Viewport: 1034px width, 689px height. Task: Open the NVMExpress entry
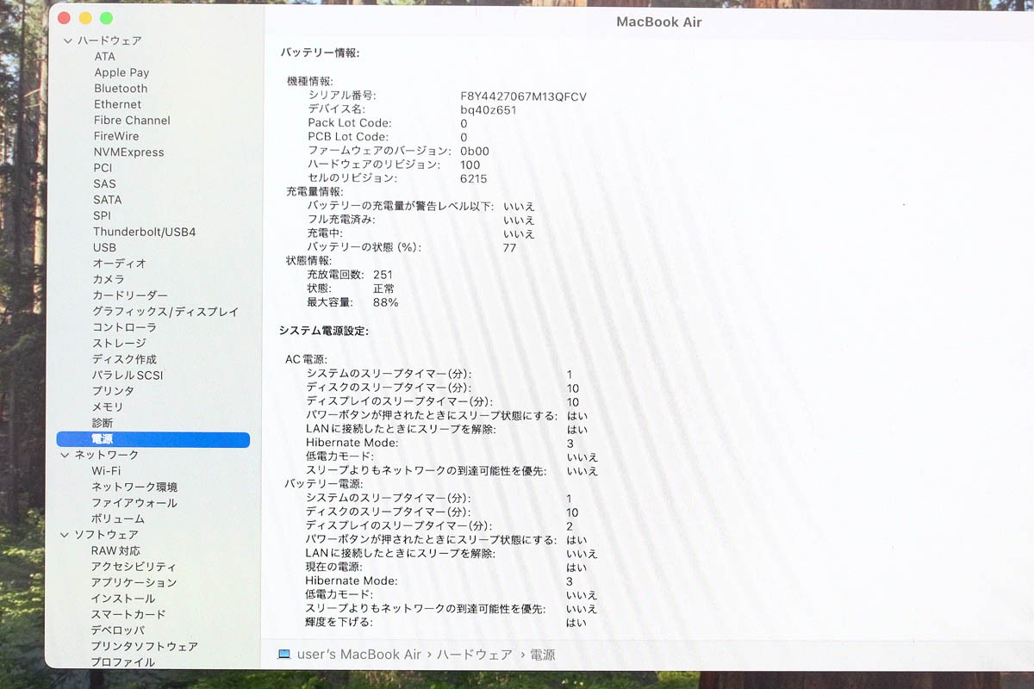click(x=128, y=152)
